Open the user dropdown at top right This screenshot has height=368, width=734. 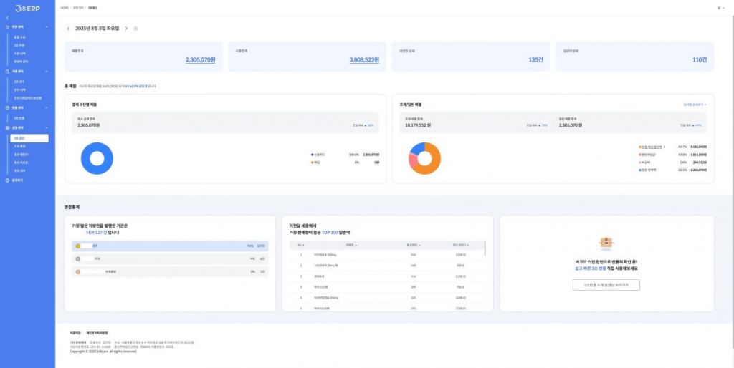pyautogui.click(x=720, y=7)
